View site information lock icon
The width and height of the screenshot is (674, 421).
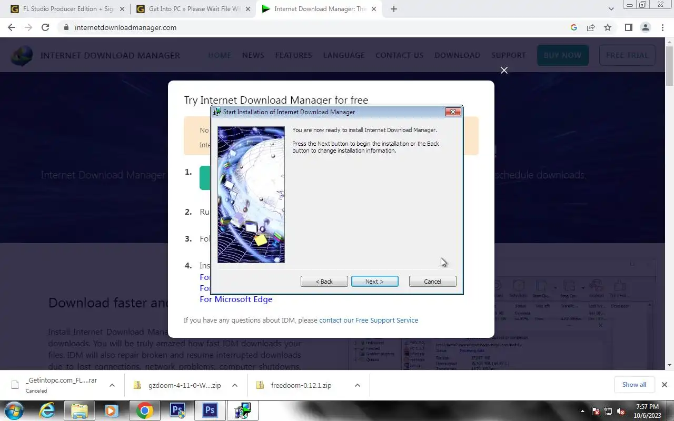click(66, 27)
